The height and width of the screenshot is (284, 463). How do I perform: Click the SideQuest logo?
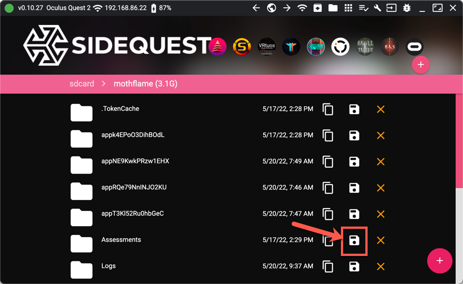(117, 45)
